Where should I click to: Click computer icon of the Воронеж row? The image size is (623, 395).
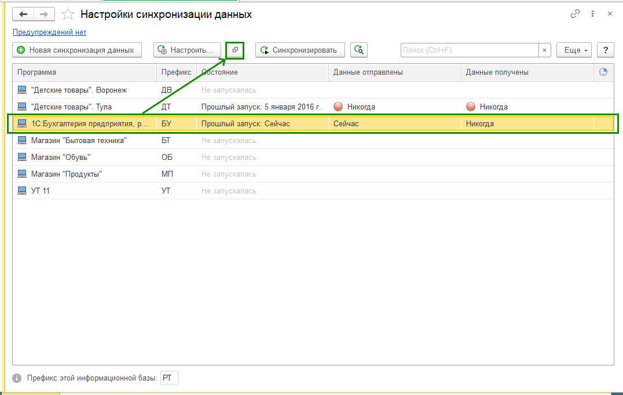coord(22,90)
